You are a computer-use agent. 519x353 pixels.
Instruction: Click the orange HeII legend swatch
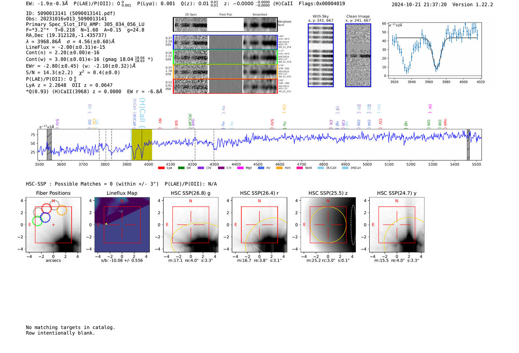pyautogui.click(x=279, y=168)
